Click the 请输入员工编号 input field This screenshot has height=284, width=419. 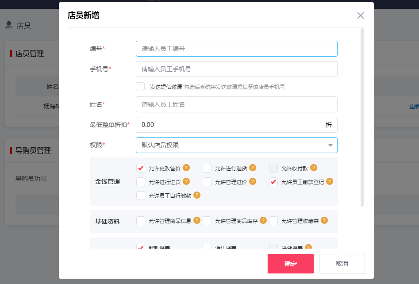(x=236, y=49)
